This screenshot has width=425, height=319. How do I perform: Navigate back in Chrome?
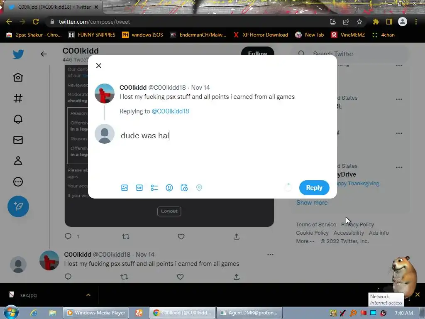coord(9,22)
